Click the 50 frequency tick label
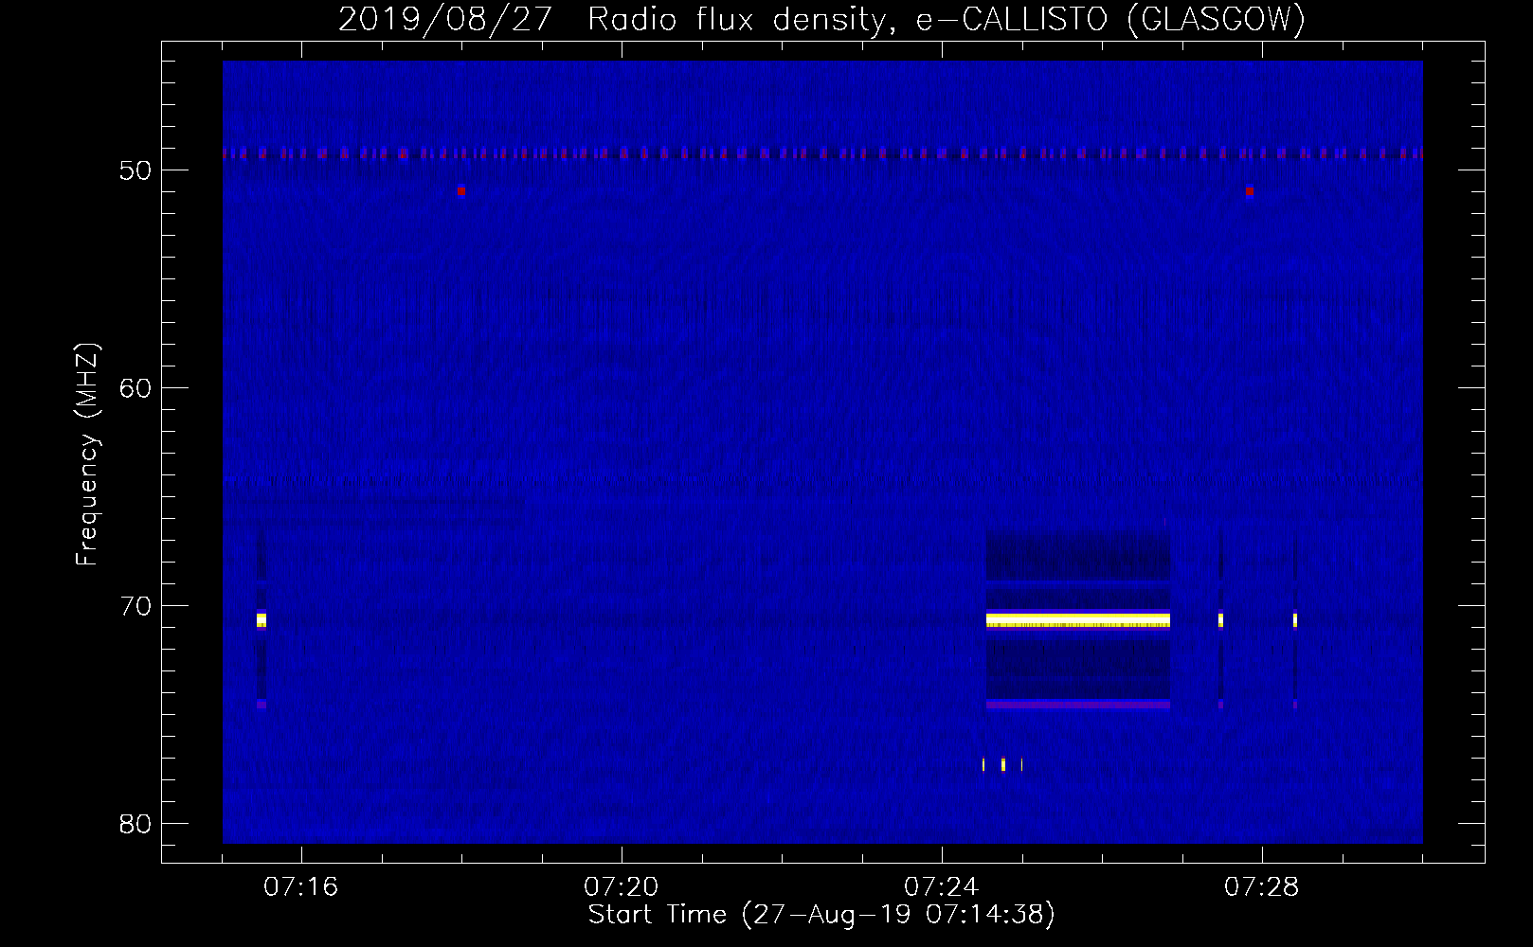The image size is (1533, 947). tap(135, 170)
